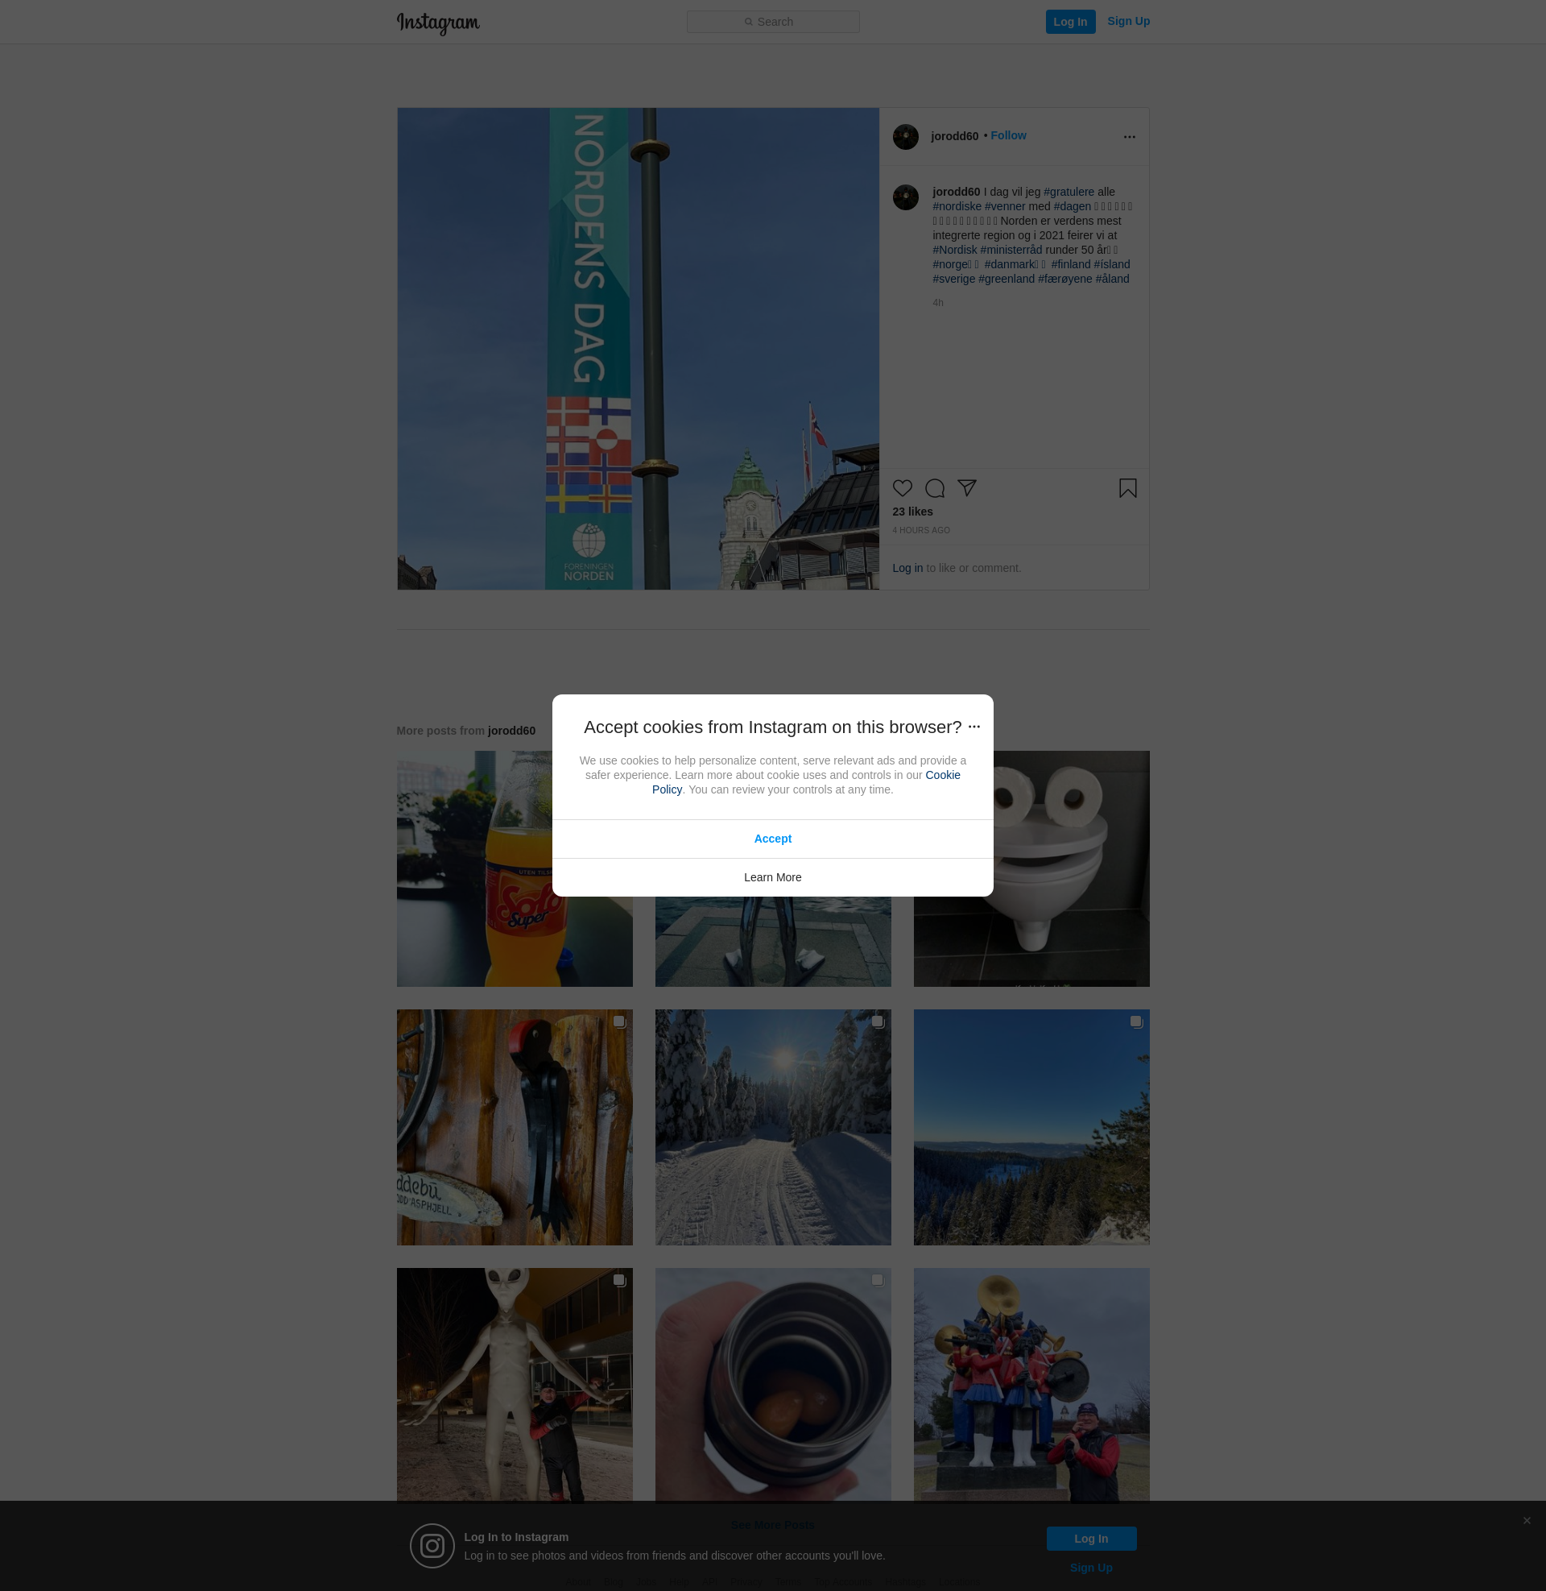
Task: Follow the jorodd60 account
Action: click(x=1007, y=135)
